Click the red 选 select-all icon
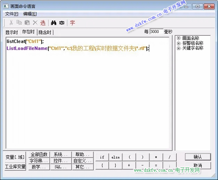The image size is (218, 180). point(43,23)
